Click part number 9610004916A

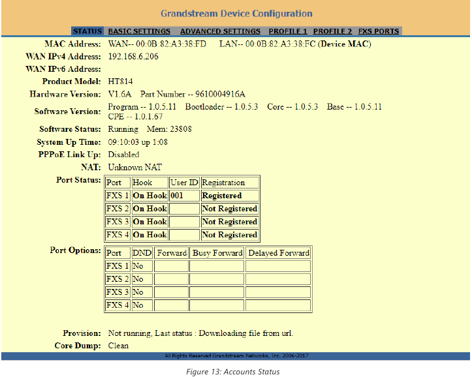221,95
